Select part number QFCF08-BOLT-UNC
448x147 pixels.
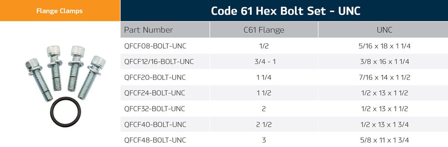tap(155, 46)
